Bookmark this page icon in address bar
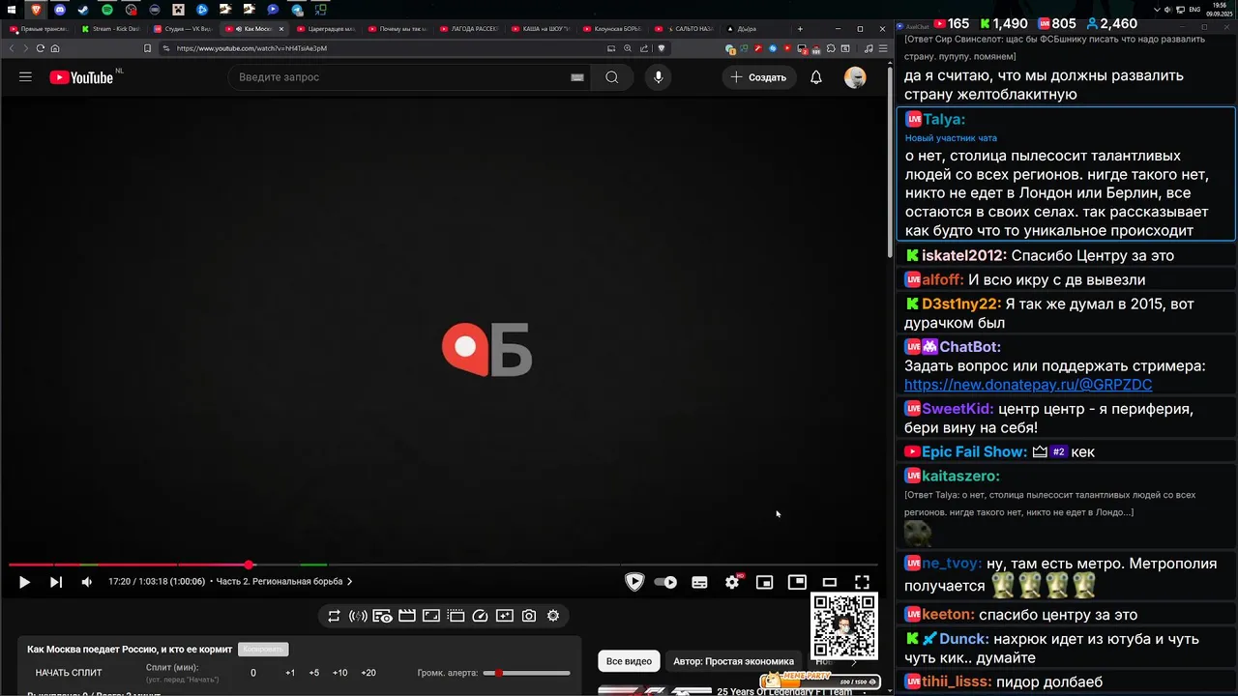1238x696 pixels. coord(147,48)
